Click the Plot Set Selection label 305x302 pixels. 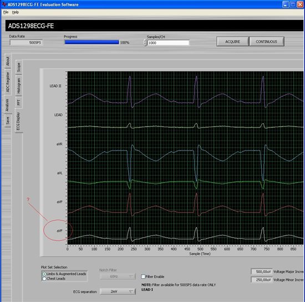point(54,267)
